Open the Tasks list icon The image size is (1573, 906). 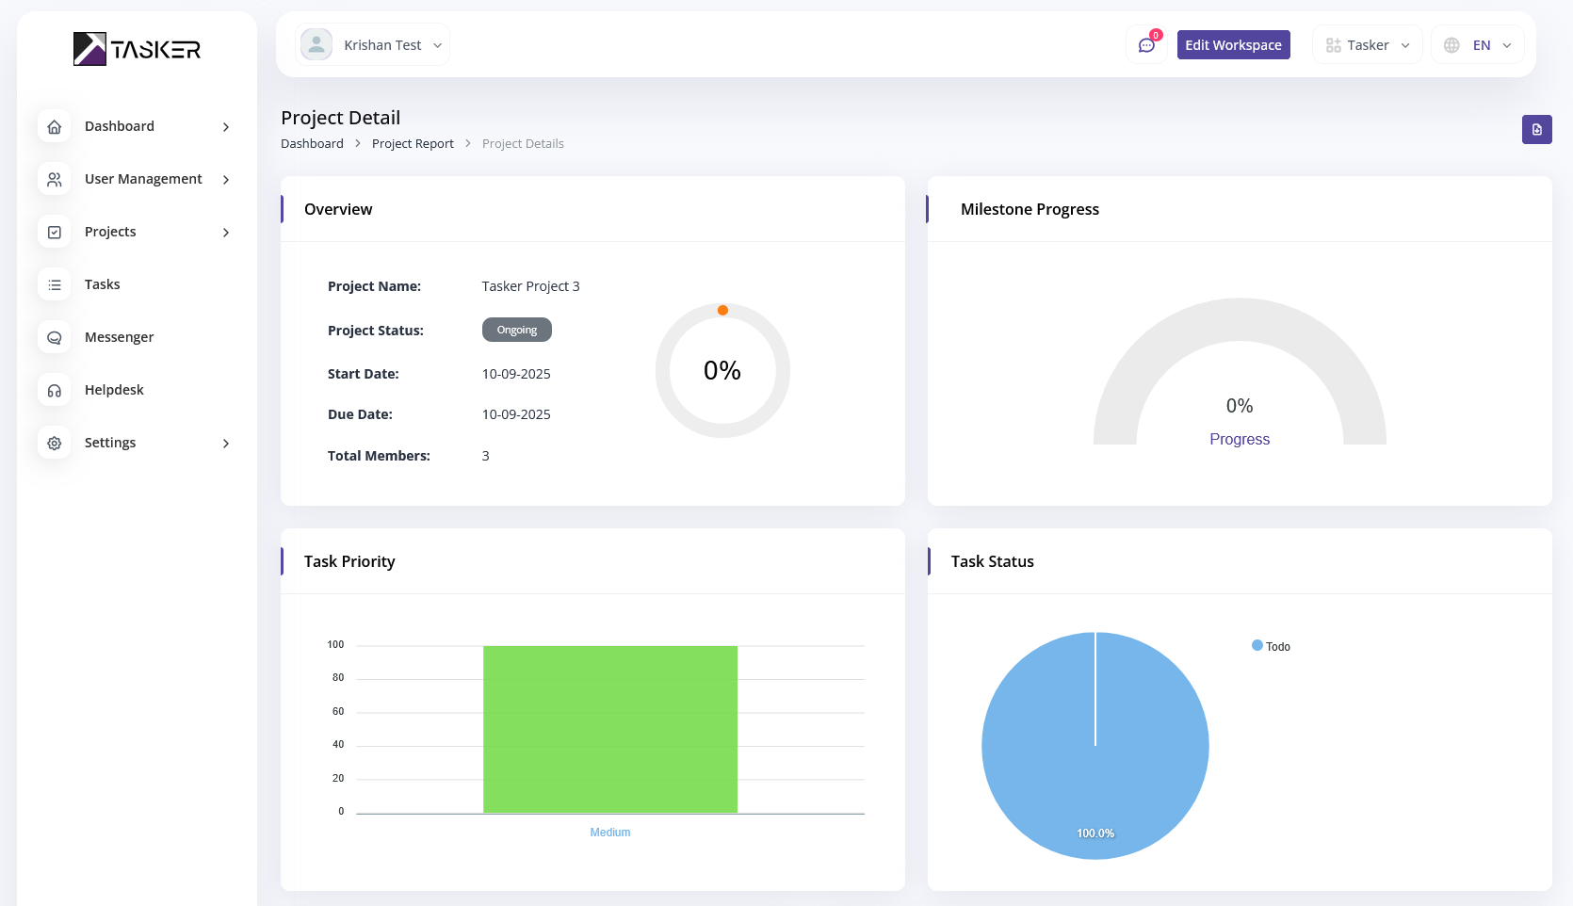click(x=55, y=285)
